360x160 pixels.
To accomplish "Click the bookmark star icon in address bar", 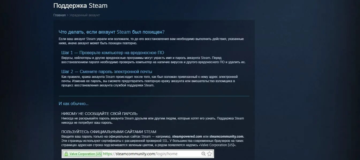I will tap(210, 154).
